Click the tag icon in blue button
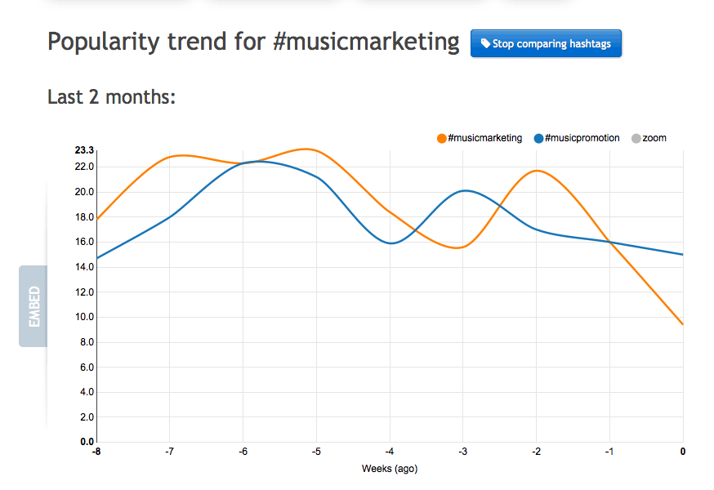Image resolution: width=714 pixels, height=490 pixels. pyautogui.click(x=485, y=43)
